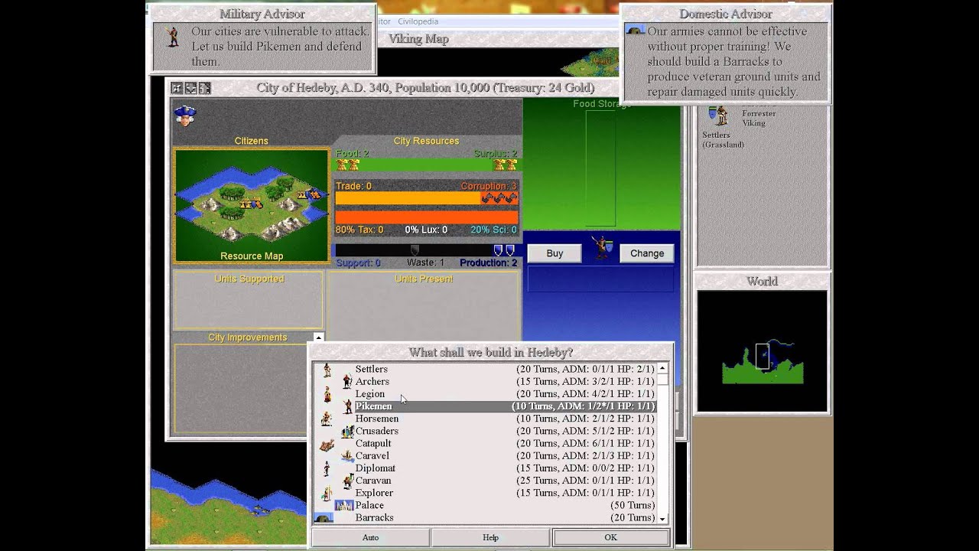The image size is (979, 551).
Task: Select Caravan in the build list
Action: coord(505,481)
